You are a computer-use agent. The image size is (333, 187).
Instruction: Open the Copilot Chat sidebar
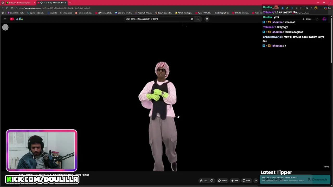click(x=327, y=8)
